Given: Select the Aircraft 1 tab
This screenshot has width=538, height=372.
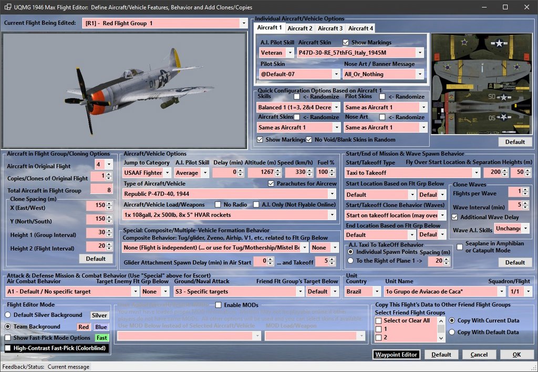Looking at the screenshot, I should coord(270,28).
